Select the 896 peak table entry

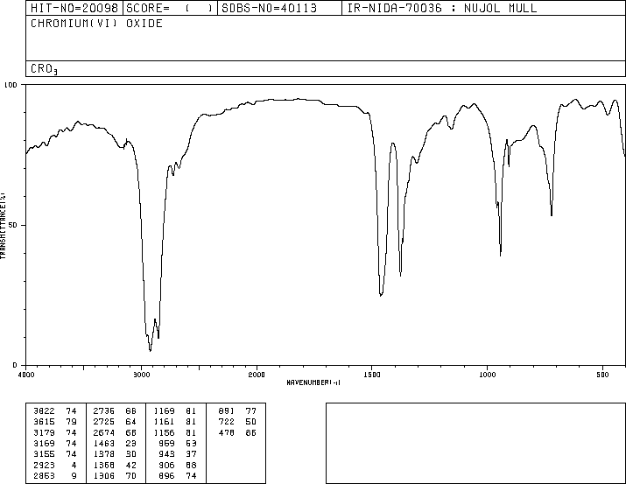pos(167,476)
